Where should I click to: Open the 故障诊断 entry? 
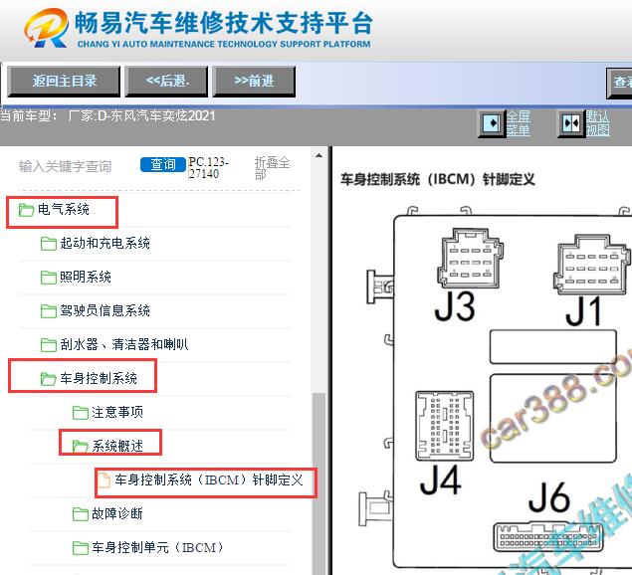(117, 514)
